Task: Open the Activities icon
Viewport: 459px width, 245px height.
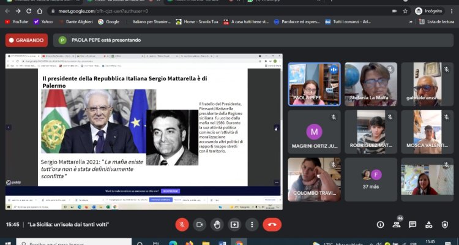Action: point(428,225)
